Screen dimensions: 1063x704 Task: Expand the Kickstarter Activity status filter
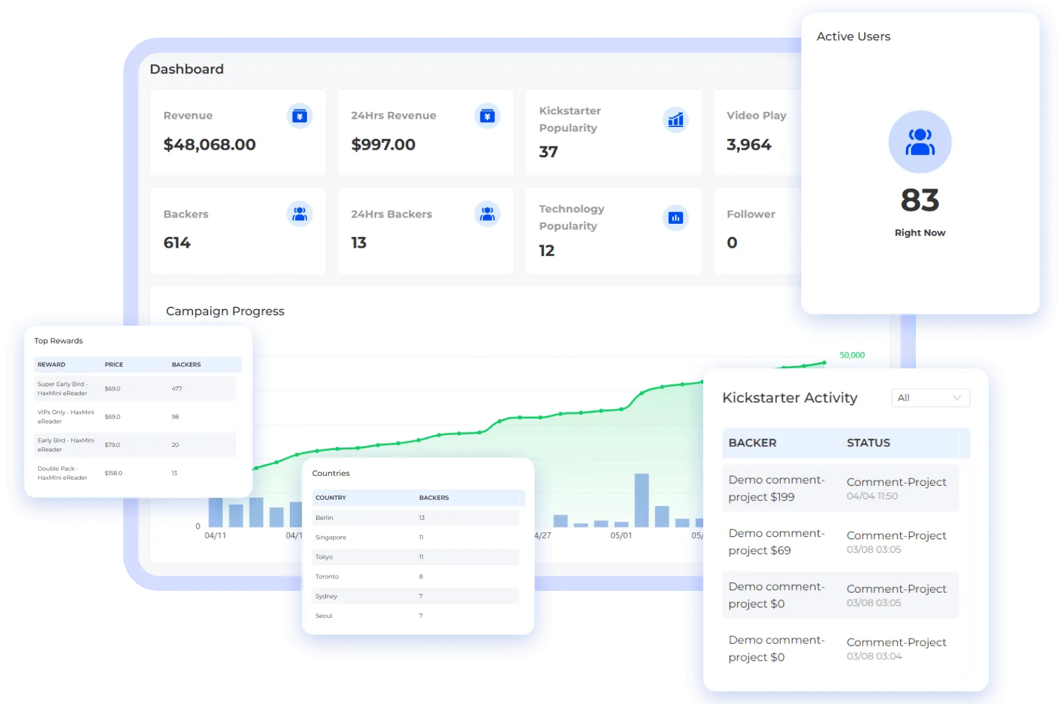coord(957,397)
